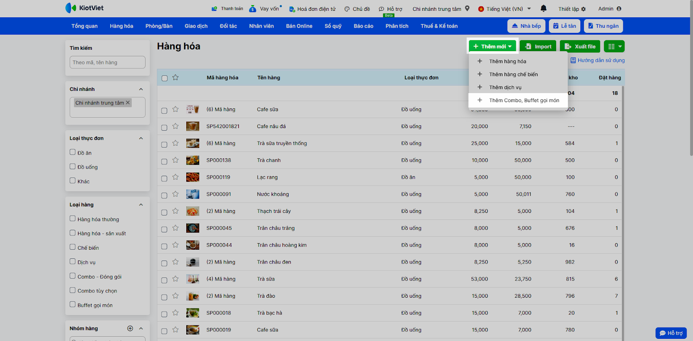Choose Thêm hàng chế biến option
Image resolution: width=693 pixels, height=341 pixels.
513,74
